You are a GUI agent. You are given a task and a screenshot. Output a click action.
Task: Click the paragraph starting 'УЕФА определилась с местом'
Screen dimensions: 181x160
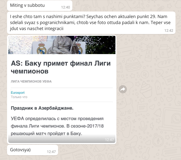[57, 126]
